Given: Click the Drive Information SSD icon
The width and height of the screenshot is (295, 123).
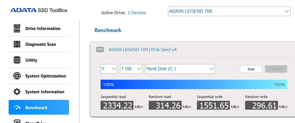Looking at the screenshot, I should 17,29.
